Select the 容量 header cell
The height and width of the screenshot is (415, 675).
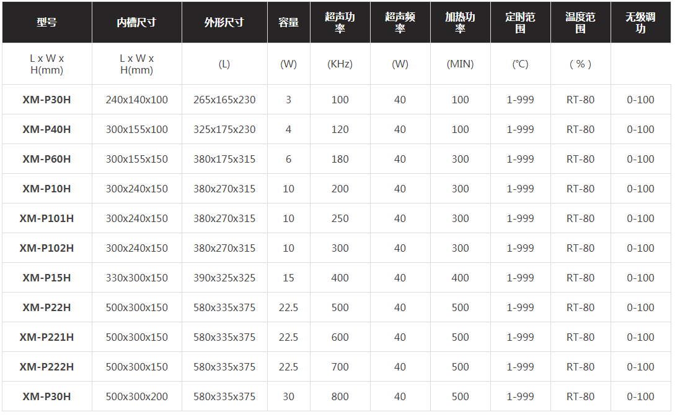click(x=288, y=22)
